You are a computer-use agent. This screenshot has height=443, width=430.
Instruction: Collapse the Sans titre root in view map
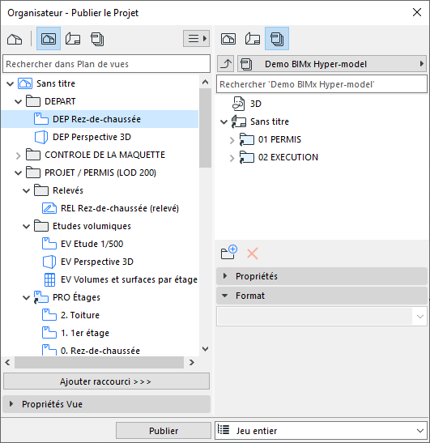pyautogui.click(x=11, y=84)
